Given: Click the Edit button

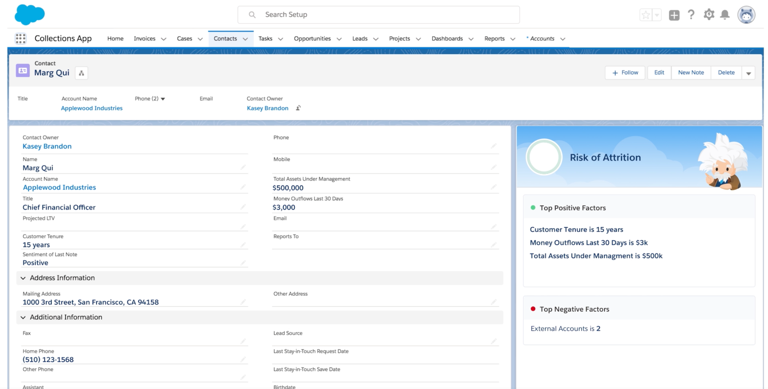Looking at the screenshot, I should pyautogui.click(x=659, y=73).
